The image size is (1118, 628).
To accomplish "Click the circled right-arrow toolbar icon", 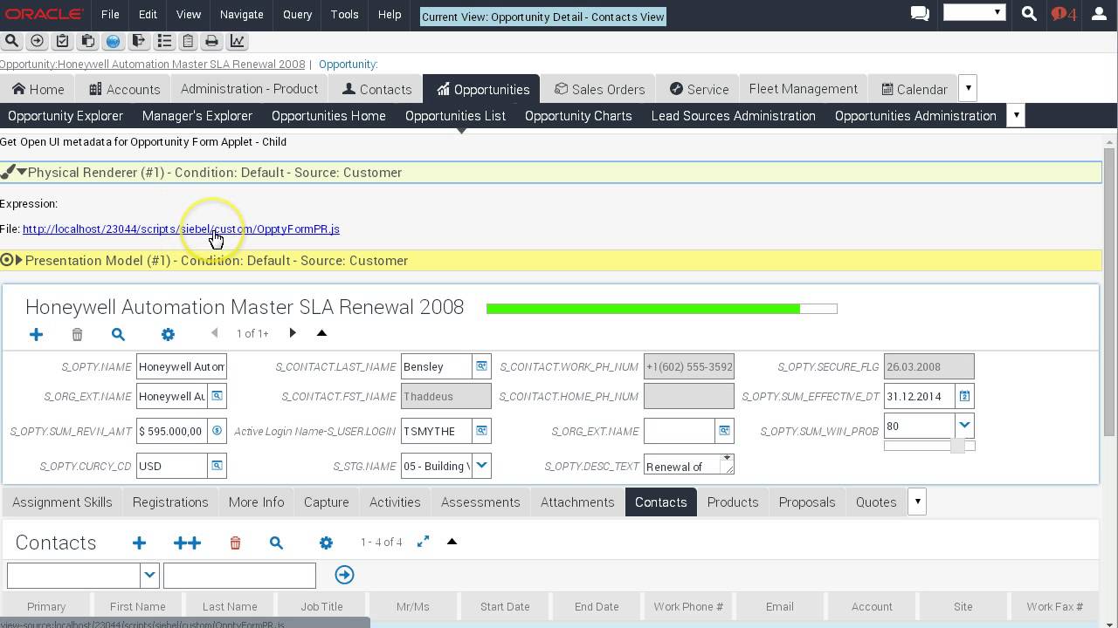I will [x=38, y=41].
